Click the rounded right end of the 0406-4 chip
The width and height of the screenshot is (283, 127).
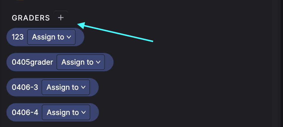click(95, 113)
